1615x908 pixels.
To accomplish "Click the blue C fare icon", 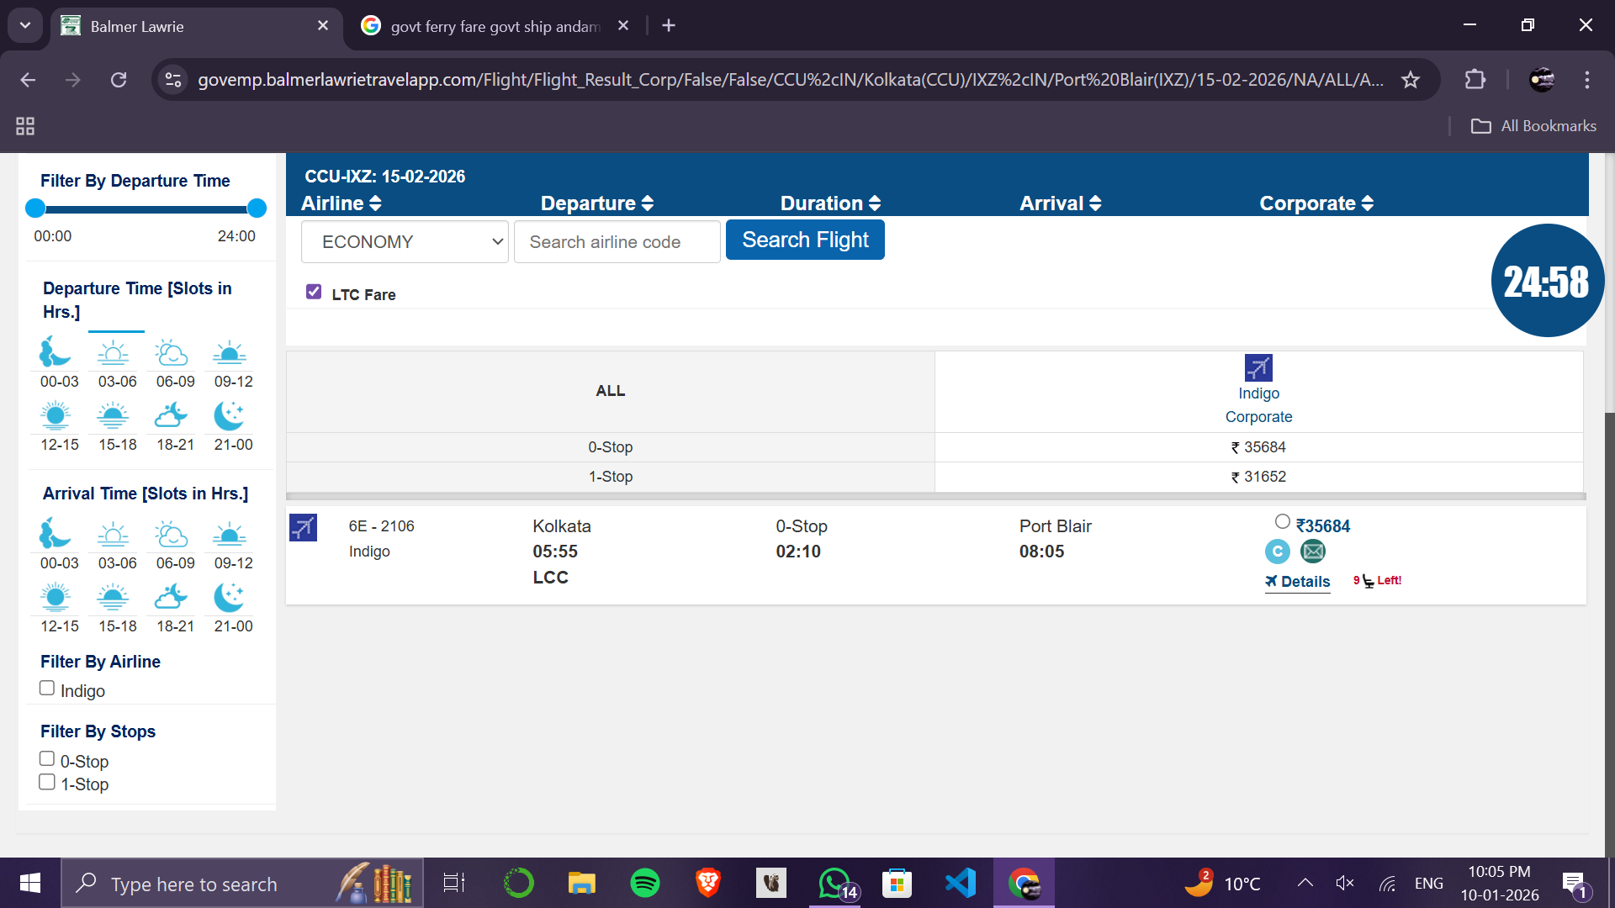I will click(1277, 552).
